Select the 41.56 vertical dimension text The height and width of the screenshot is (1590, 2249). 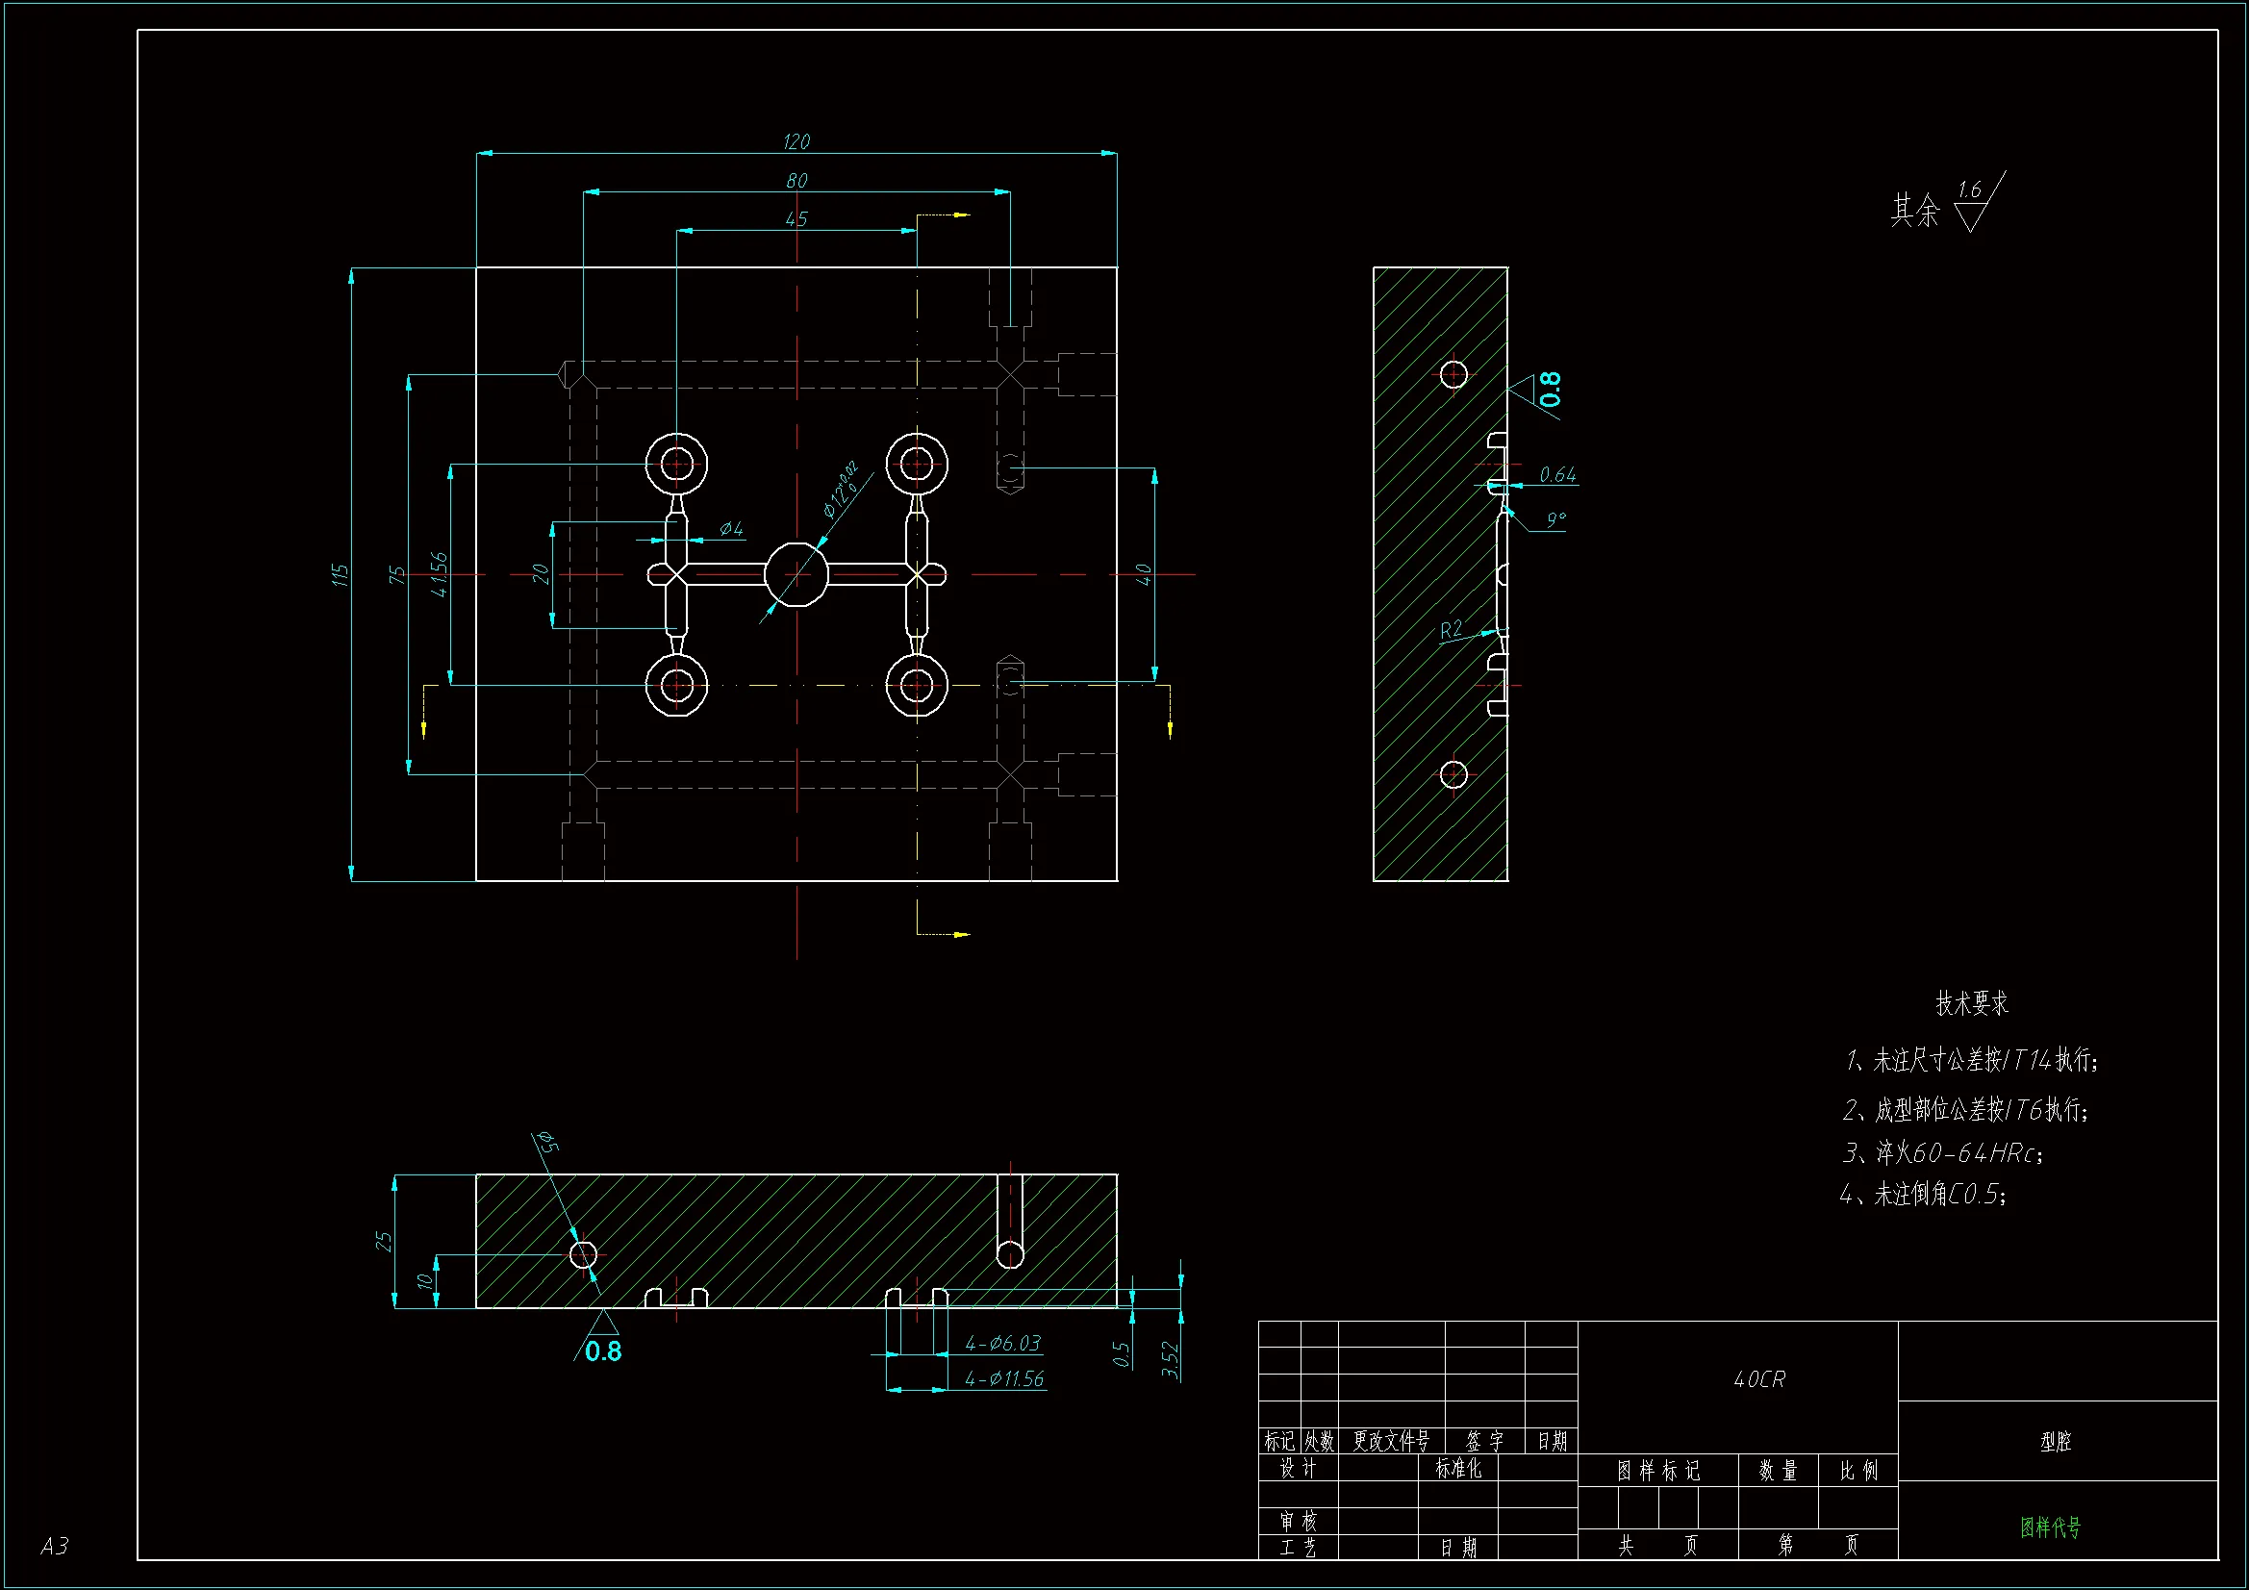coord(439,574)
